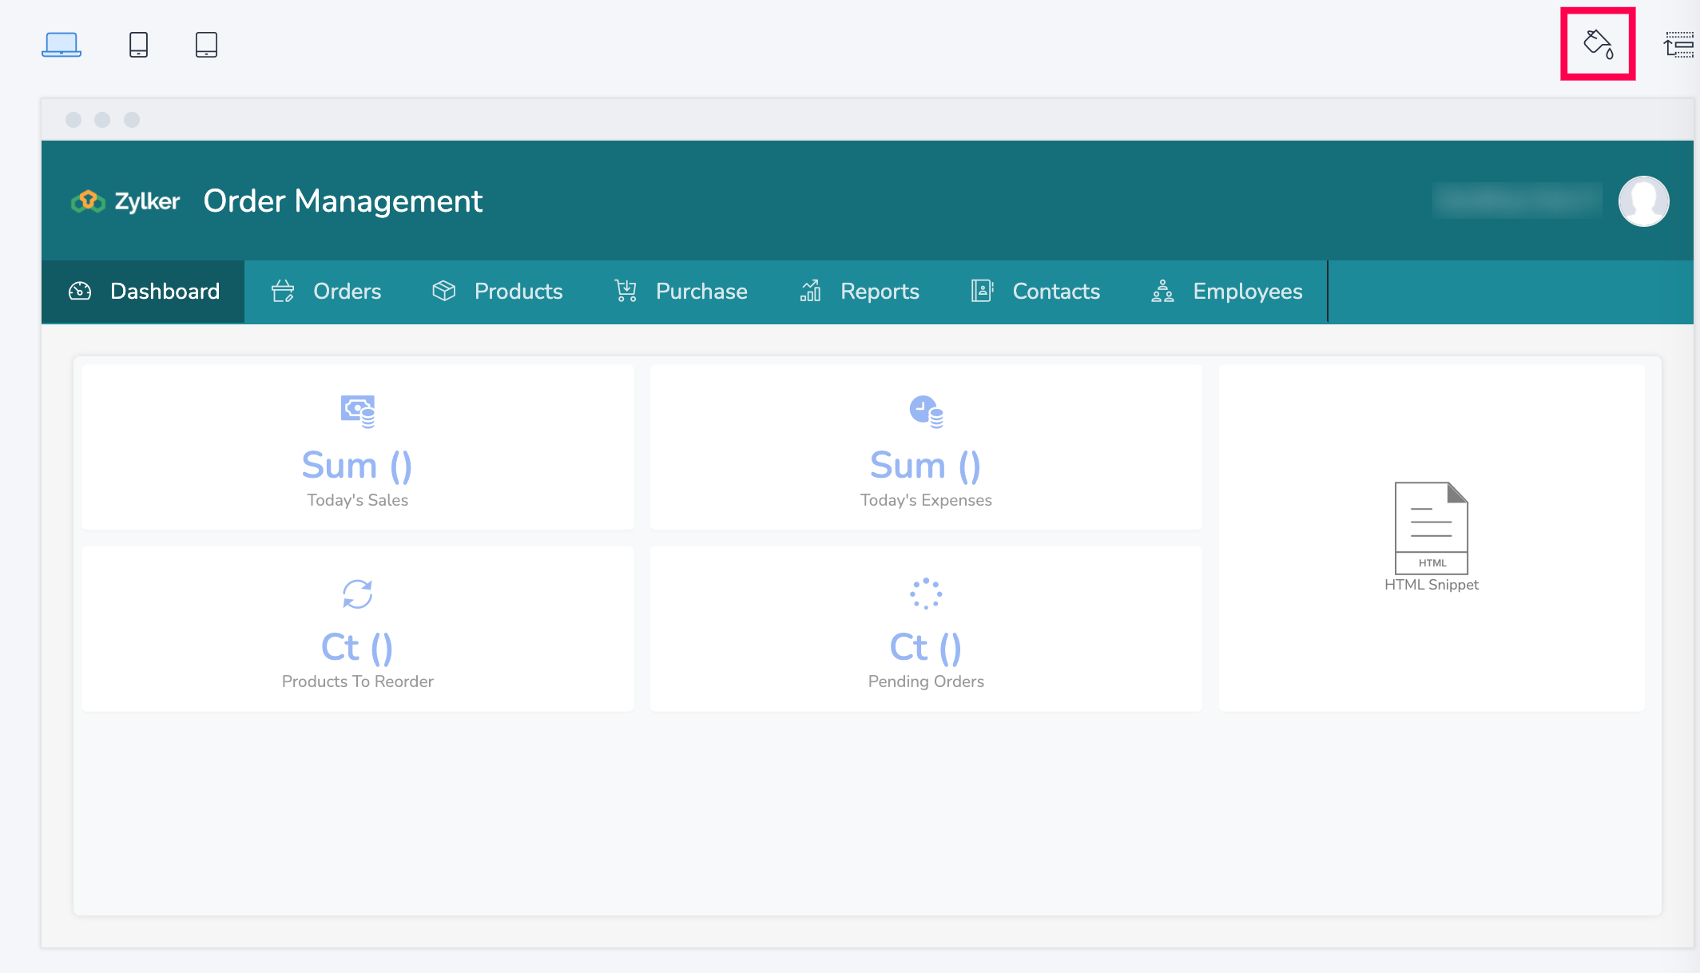Select the HTML Snippet panel
Viewport: 1700px width, 973px height.
(1431, 537)
